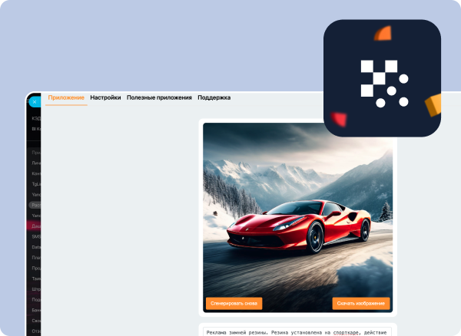Go to the Поддержка tab
Image resolution: width=461 pixels, height=336 pixels.
click(214, 98)
